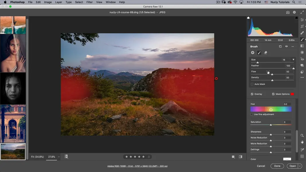Click Fit (34.8%) zoom option
Image resolution: width=306 pixels, height=172 pixels.
point(37,157)
